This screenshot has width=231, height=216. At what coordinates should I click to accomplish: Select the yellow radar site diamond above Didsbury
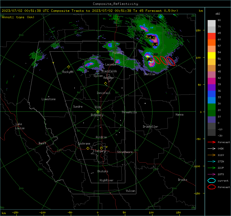tap(98, 112)
